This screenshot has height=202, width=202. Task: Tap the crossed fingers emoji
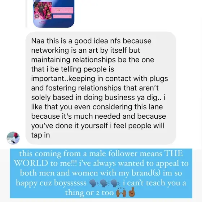[132, 192]
